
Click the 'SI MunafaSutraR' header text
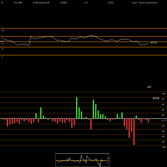pyautogui.click(x=41, y=3)
